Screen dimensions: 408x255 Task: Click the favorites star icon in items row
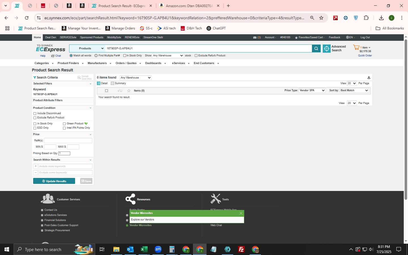coord(129,91)
